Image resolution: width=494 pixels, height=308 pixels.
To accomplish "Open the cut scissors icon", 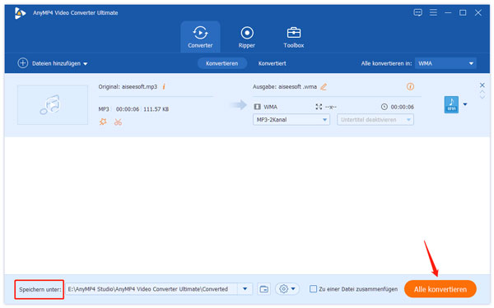I will click(x=118, y=122).
